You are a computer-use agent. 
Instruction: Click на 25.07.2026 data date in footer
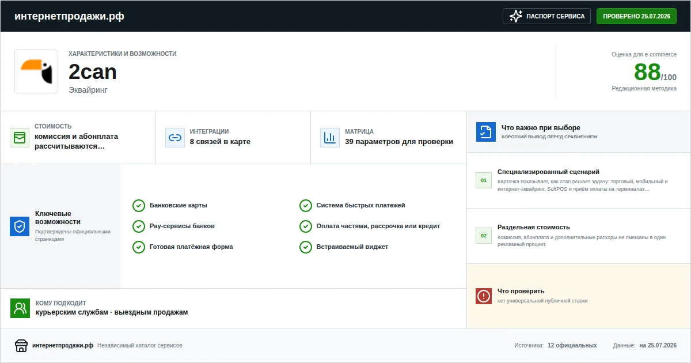point(658,346)
